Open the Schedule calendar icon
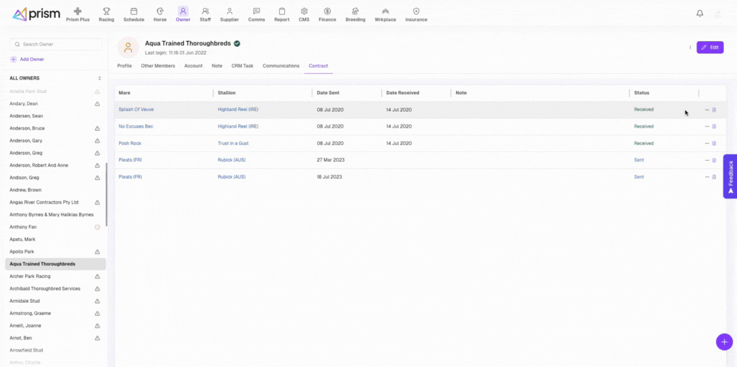Screen dimensions: 737x367 tap(134, 12)
